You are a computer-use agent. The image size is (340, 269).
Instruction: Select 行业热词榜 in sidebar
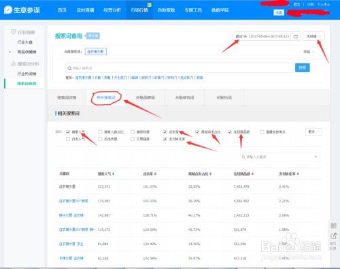tap(27, 74)
